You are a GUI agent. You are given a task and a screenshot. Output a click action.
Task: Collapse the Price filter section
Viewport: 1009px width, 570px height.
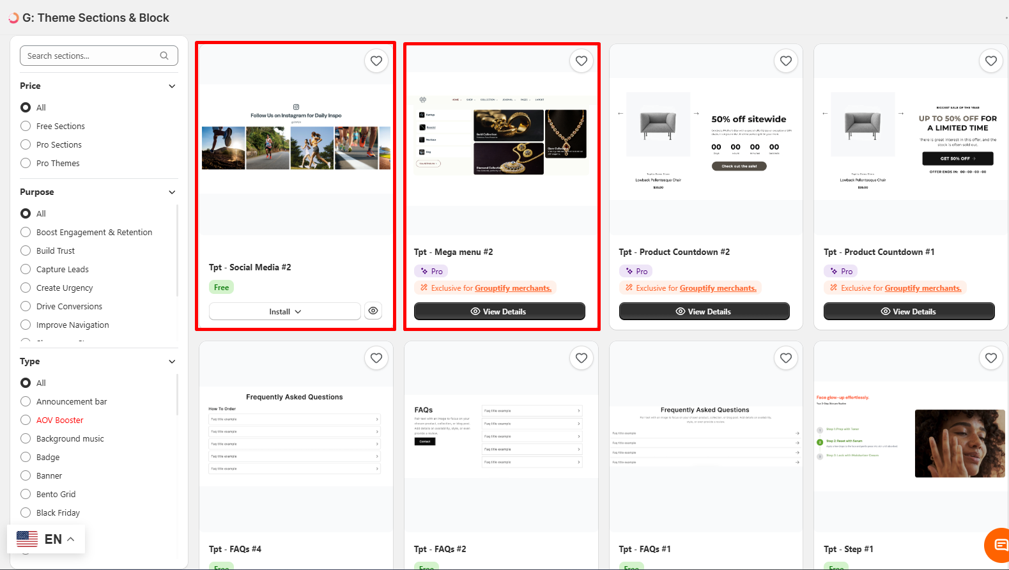pos(172,86)
